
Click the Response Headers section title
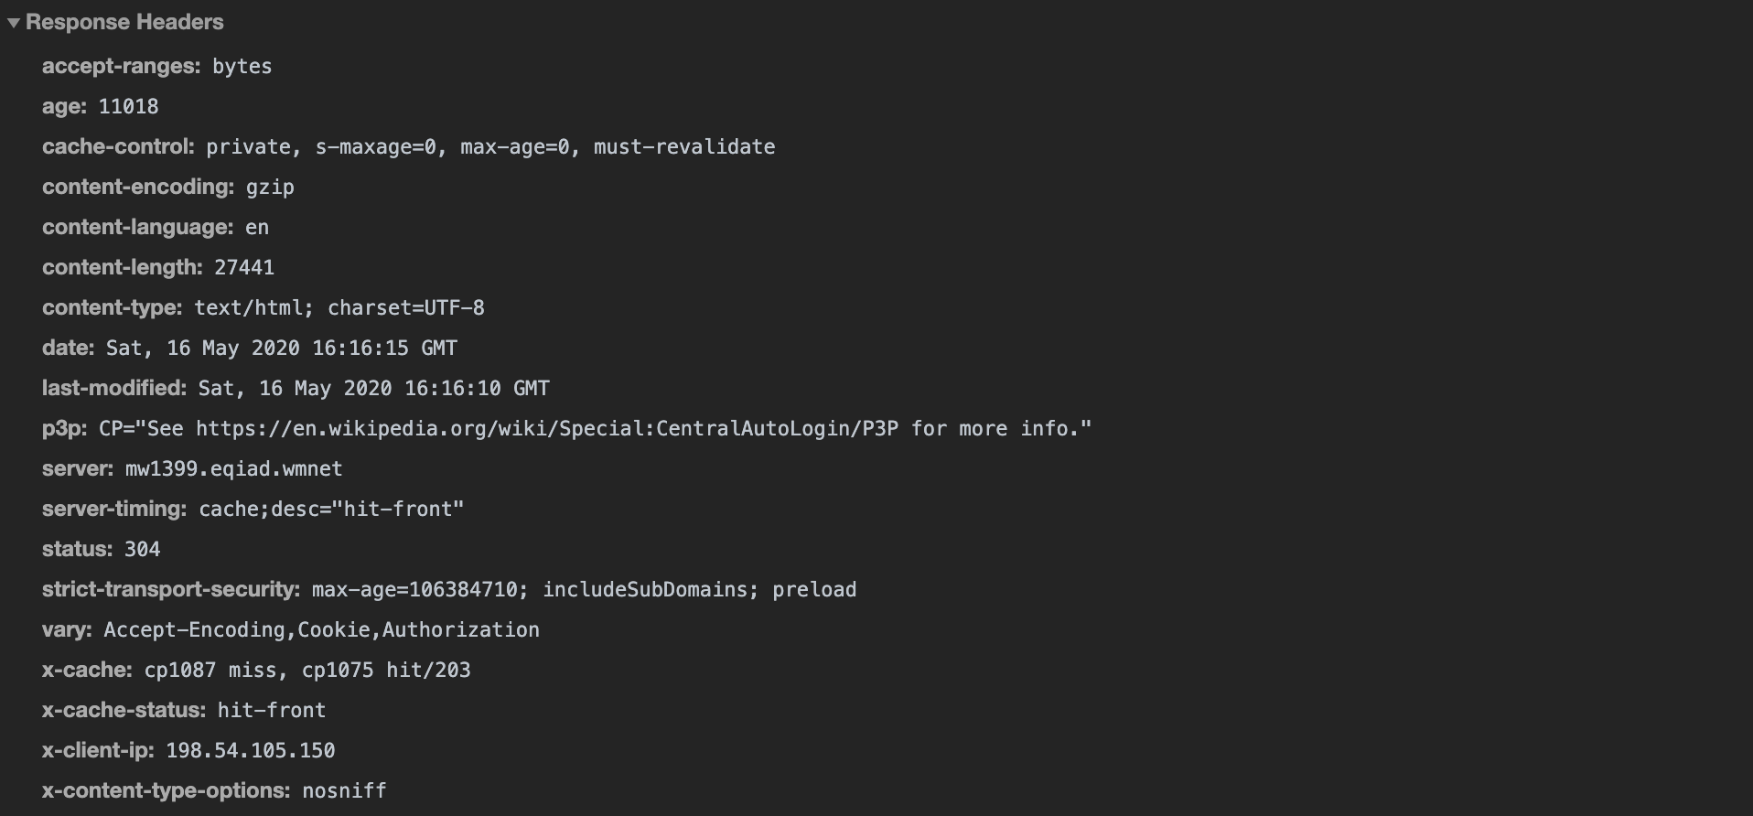pos(124,23)
